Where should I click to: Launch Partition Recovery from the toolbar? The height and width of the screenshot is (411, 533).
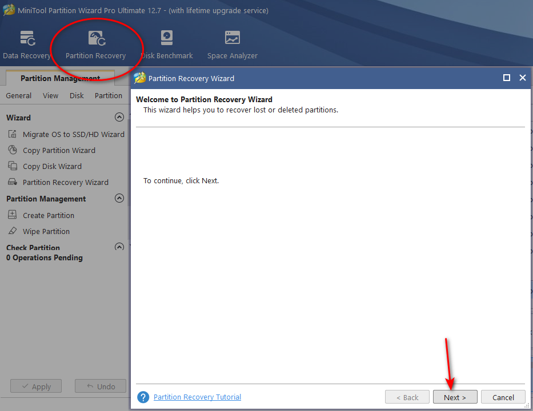tap(96, 45)
